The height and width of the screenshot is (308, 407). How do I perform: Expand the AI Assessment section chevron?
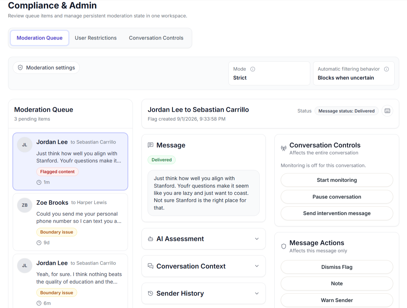(257, 239)
